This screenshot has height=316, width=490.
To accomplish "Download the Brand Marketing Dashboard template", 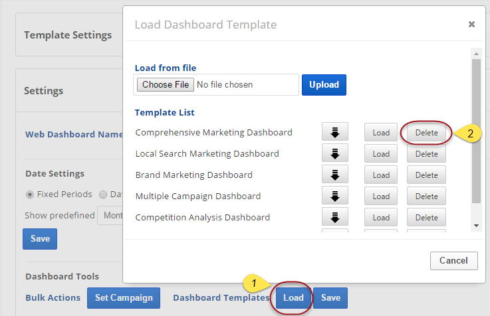I will click(335, 175).
